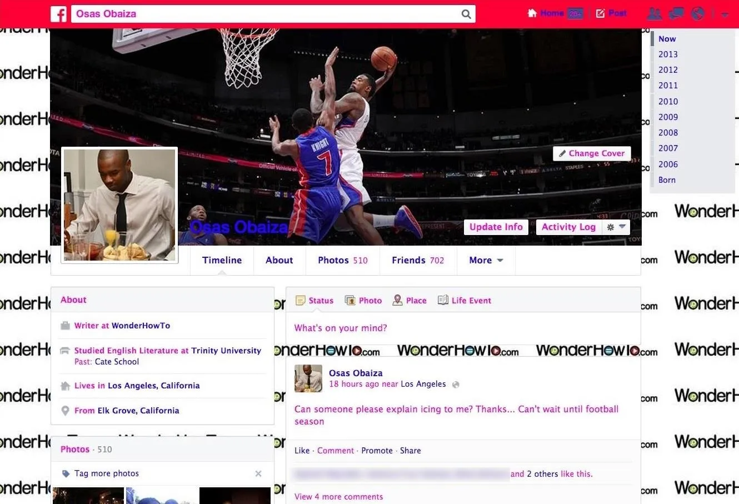Click the Osas Obaiza post author name

coord(356,373)
